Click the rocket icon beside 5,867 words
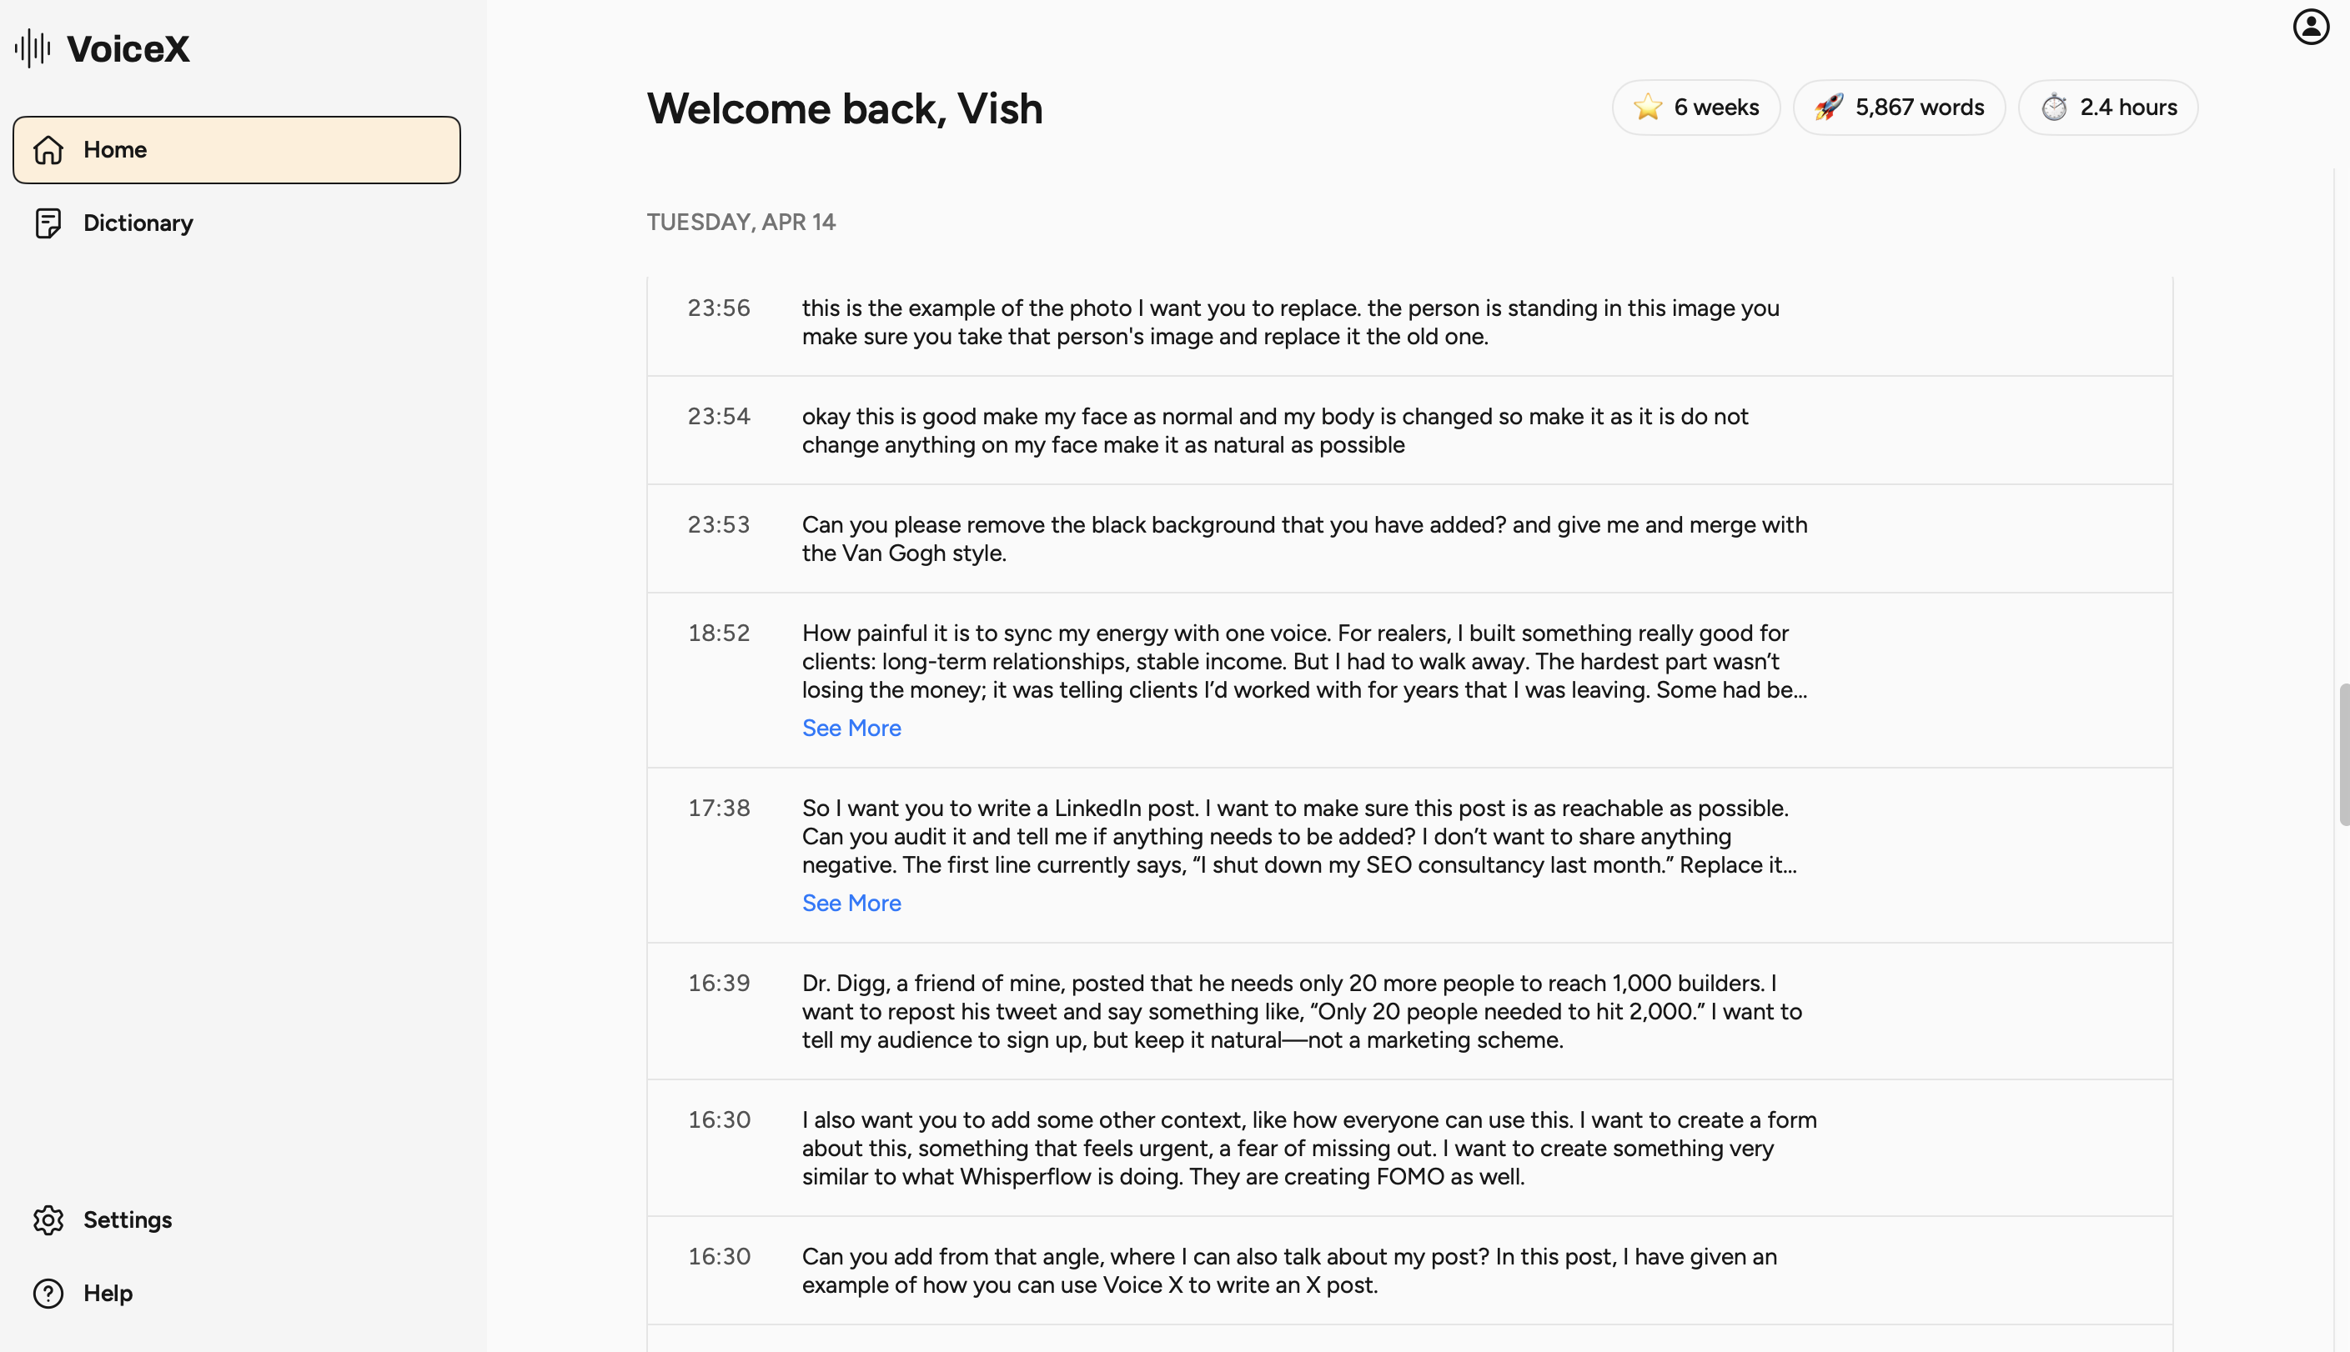Viewport: 2350px width, 1352px height. pyautogui.click(x=1828, y=108)
